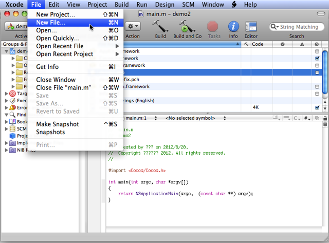The width and height of the screenshot is (329, 243).
Task: Click the NIB Files smart group icon
Action: click(x=12, y=150)
